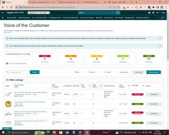The width and height of the screenshot is (169, 135).
Task: Sort by CX Health column arrows
Action: pyautogui.click(x=143, y=86)
